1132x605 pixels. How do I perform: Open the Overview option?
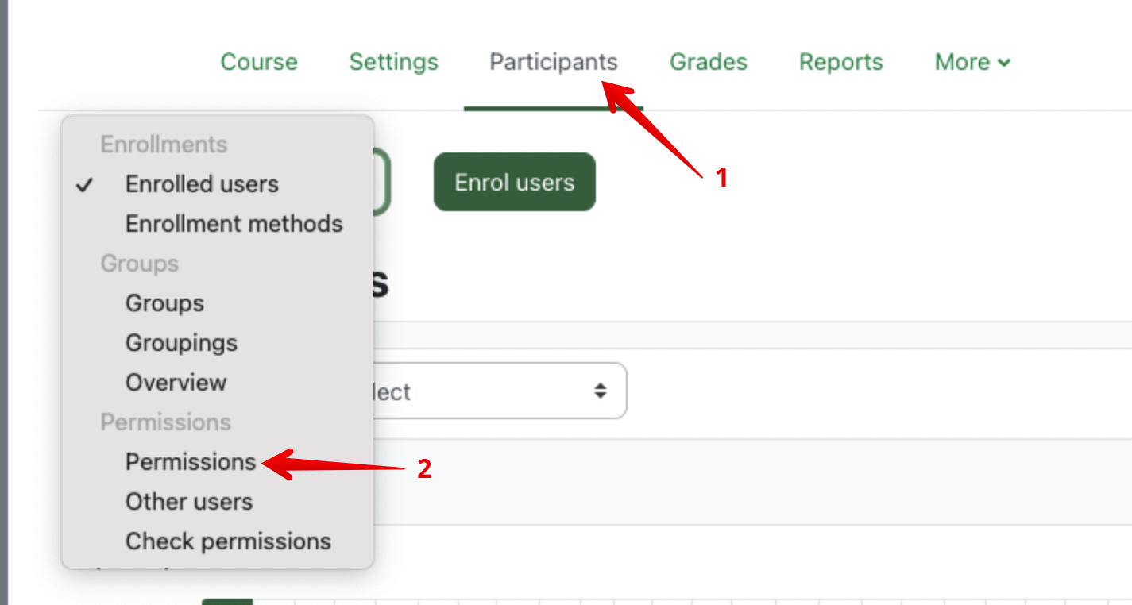pyautogui.click(x=176, y=383)
